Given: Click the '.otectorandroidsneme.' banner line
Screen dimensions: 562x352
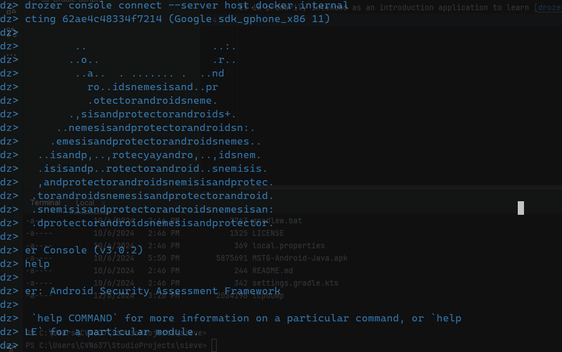Looking at the screenshot, I should [153, 101].
